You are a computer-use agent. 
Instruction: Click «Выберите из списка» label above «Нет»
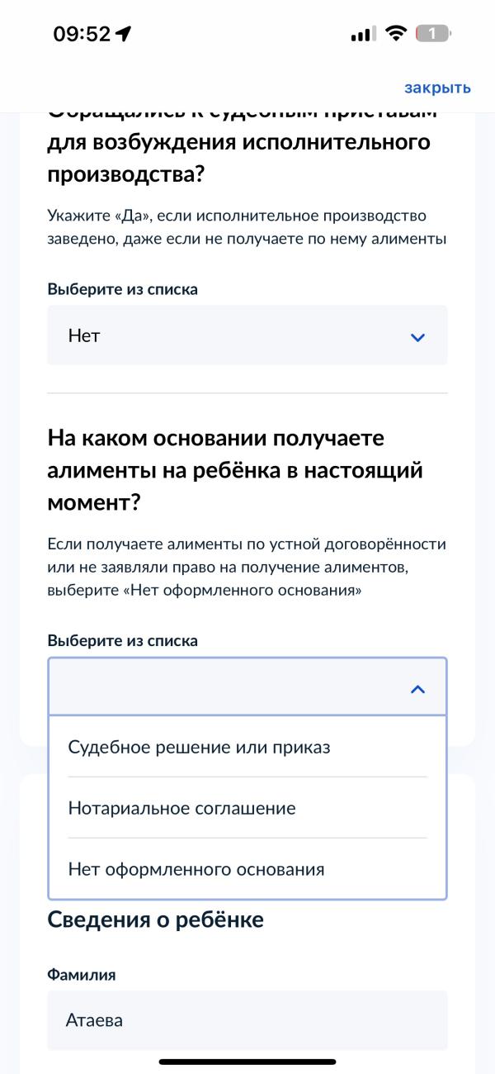tap(122, 289)
